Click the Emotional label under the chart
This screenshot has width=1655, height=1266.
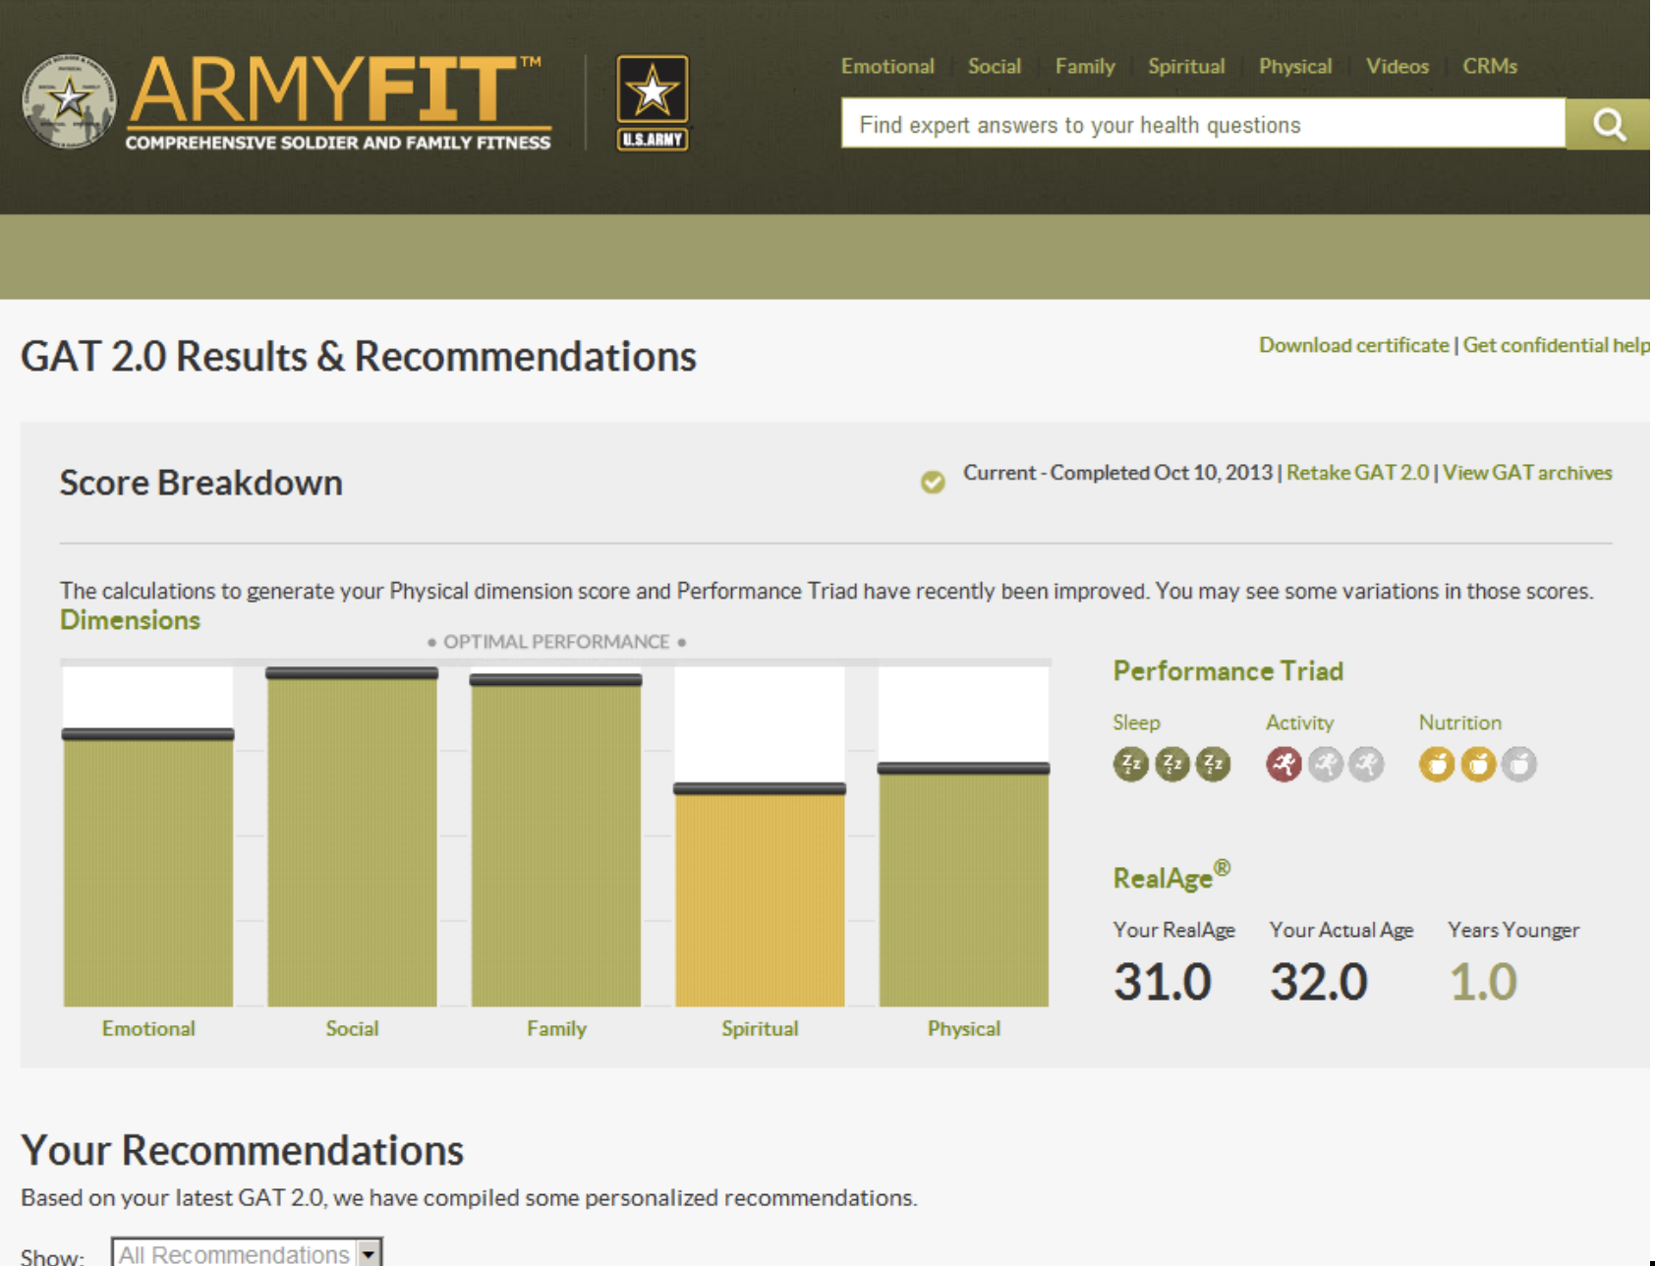pos(148,1028)
